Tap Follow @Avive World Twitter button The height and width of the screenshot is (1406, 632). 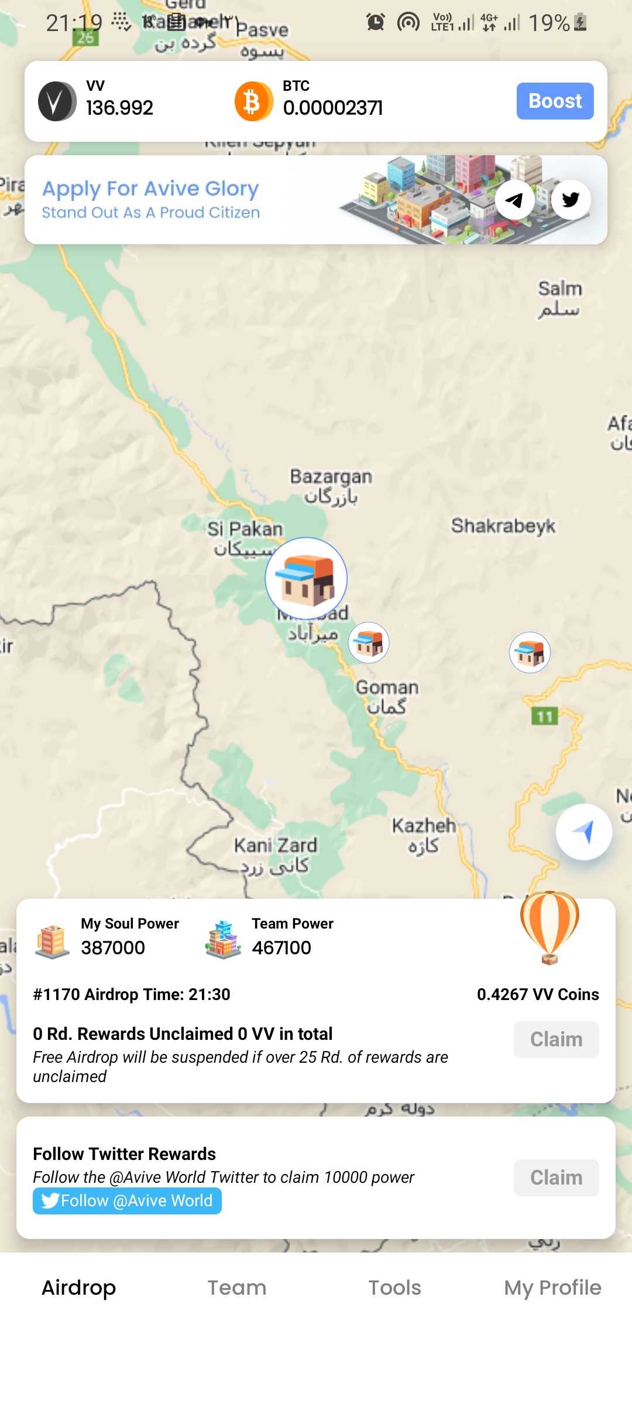(x=127, y=1201)
